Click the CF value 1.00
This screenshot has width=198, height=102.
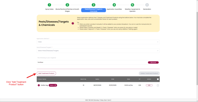pyautogui.click(x=139, y=85)
